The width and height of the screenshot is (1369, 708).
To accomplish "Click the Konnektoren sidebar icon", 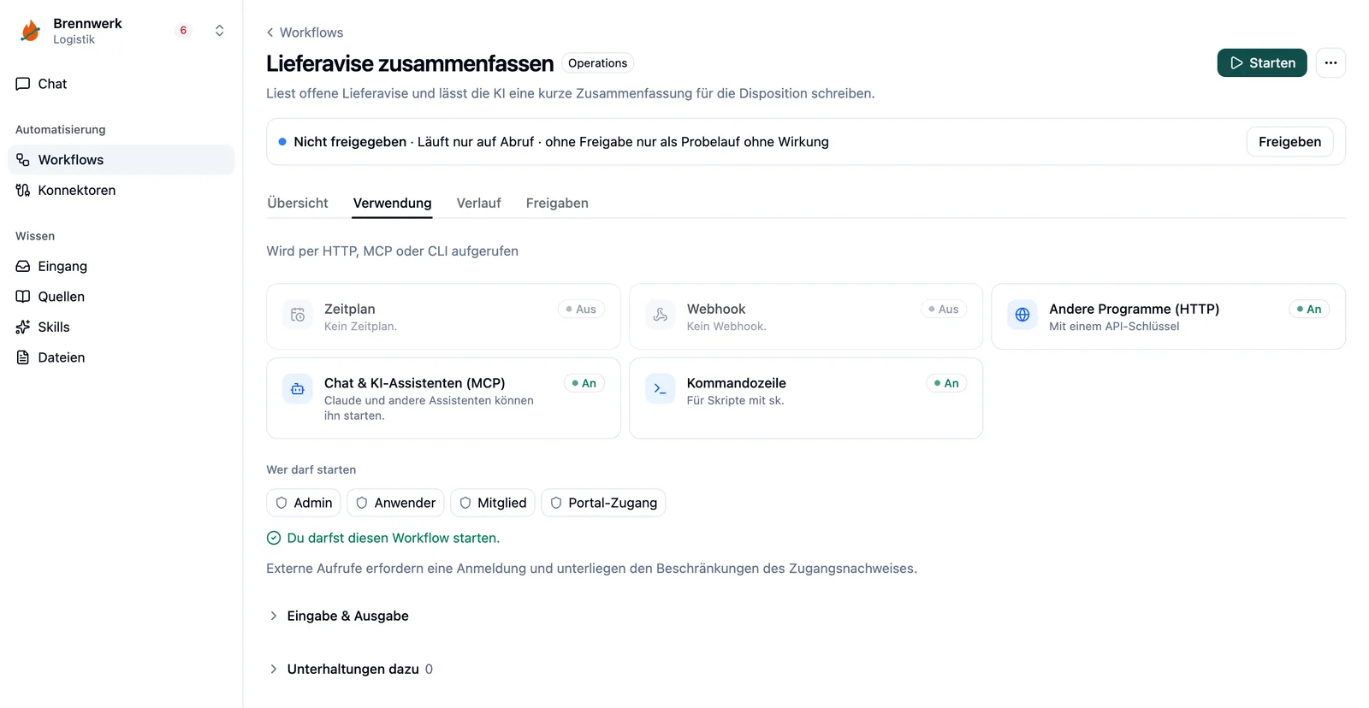I will pos(23,191).
